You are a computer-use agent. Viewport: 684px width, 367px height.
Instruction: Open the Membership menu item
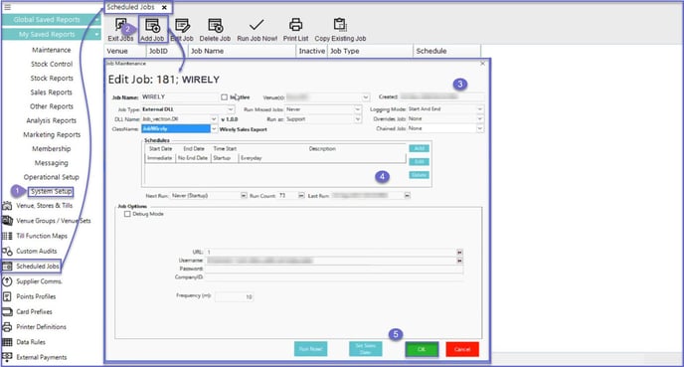click(52, 149)
